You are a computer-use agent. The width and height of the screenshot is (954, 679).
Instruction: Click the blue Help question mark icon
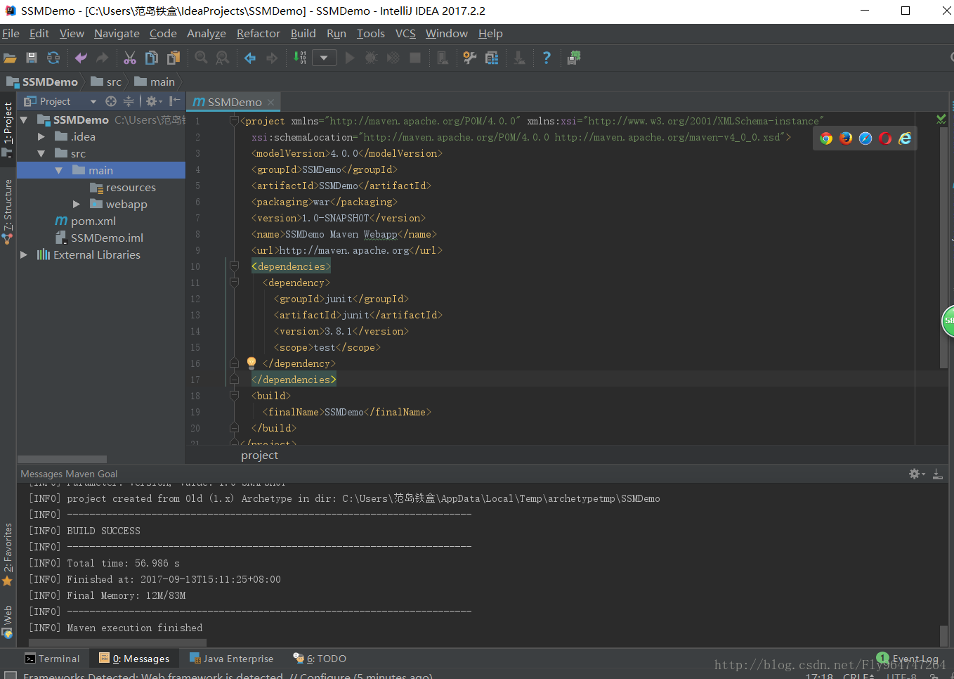(547, 58)
